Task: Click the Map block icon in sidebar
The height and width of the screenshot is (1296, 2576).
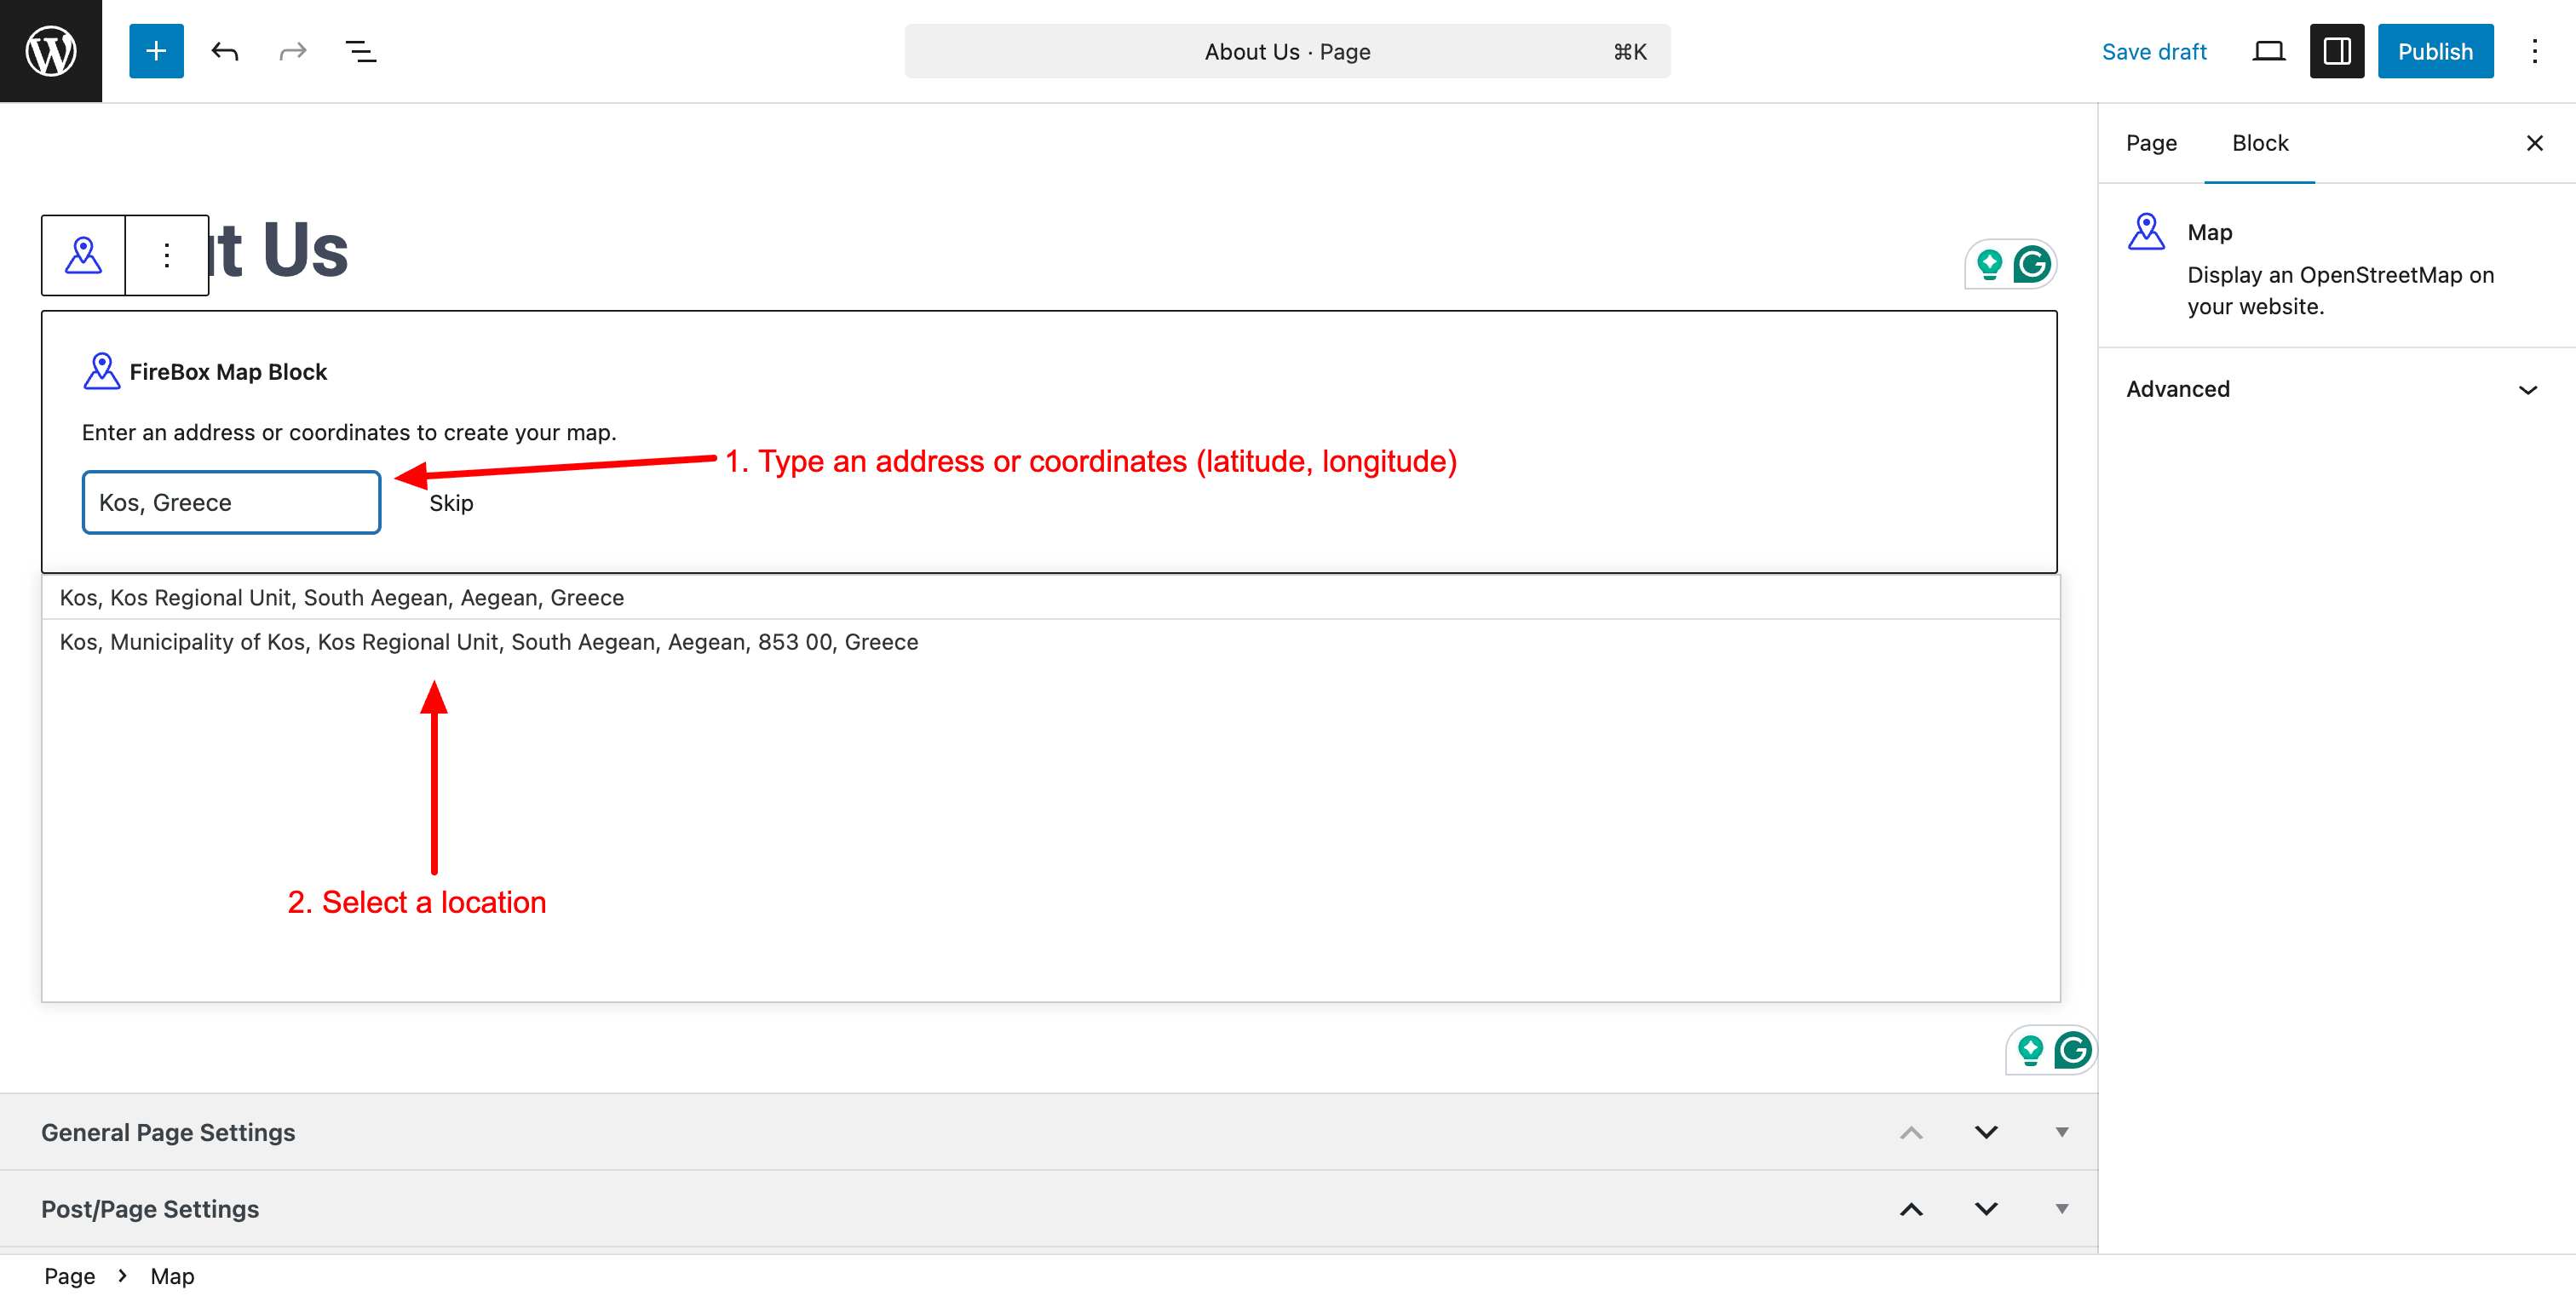Action: coord(2146,232)
